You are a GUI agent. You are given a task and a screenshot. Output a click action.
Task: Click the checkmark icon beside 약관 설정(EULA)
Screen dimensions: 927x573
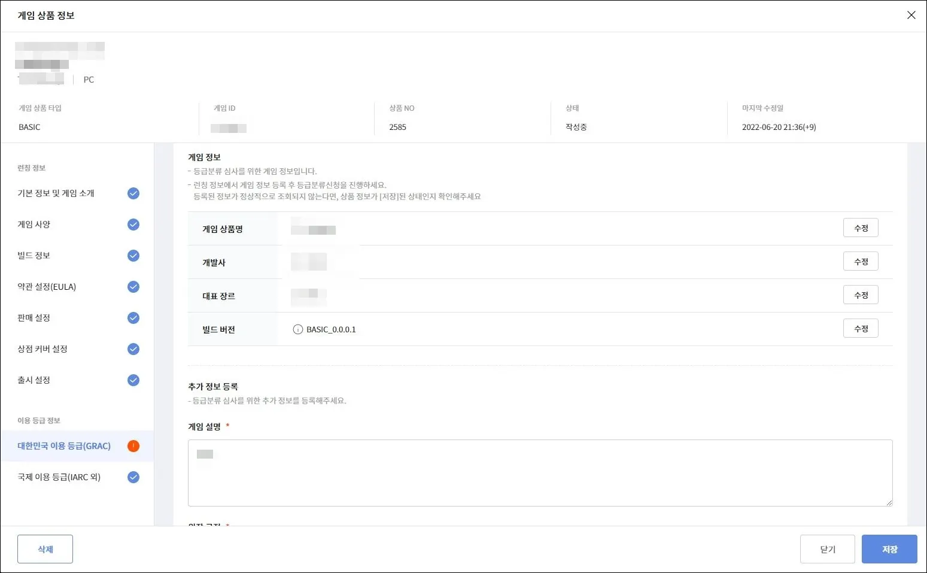133,287
